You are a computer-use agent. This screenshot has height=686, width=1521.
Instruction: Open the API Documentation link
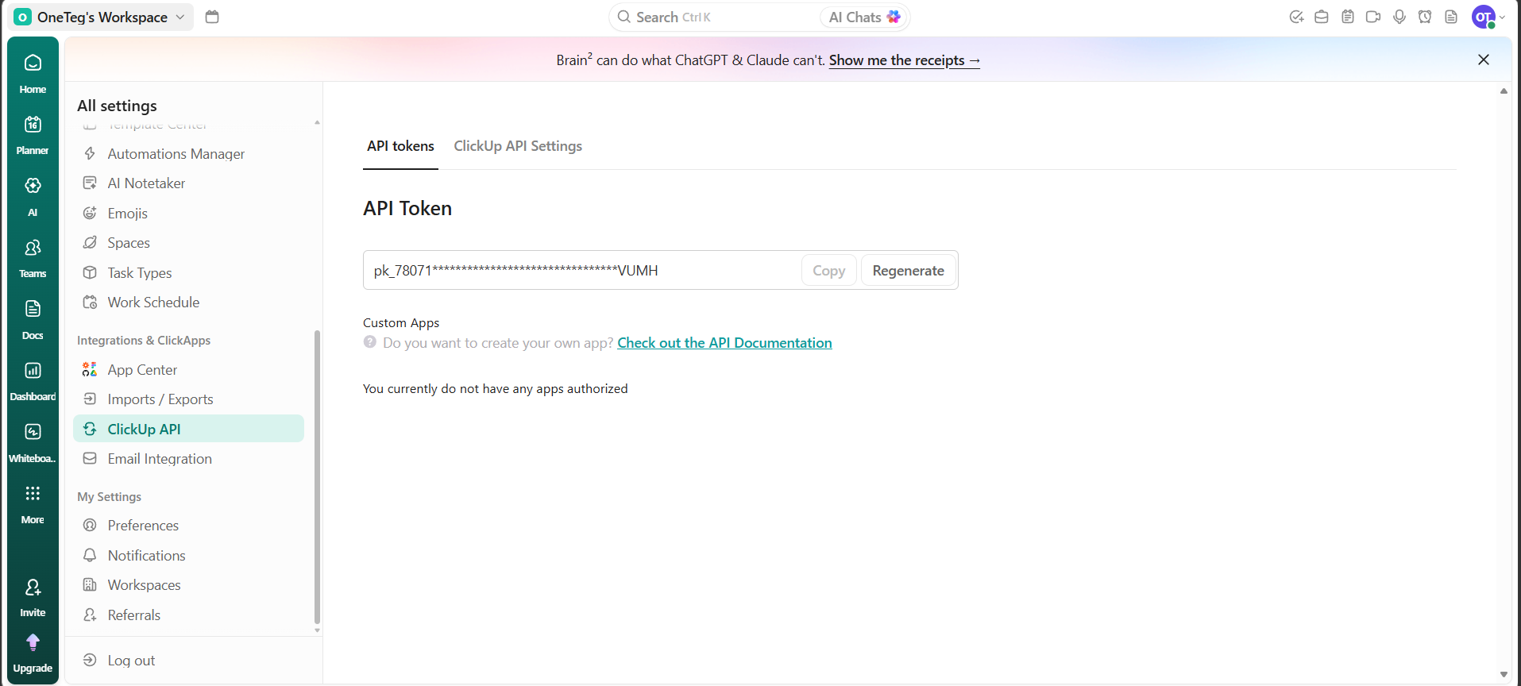724,343
